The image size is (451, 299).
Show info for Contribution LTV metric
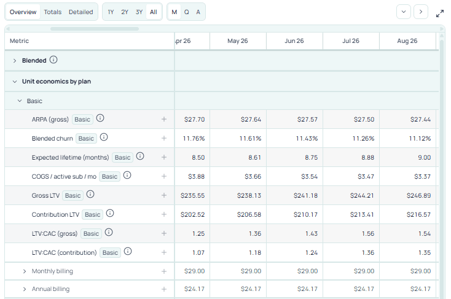tap(110, 213)
